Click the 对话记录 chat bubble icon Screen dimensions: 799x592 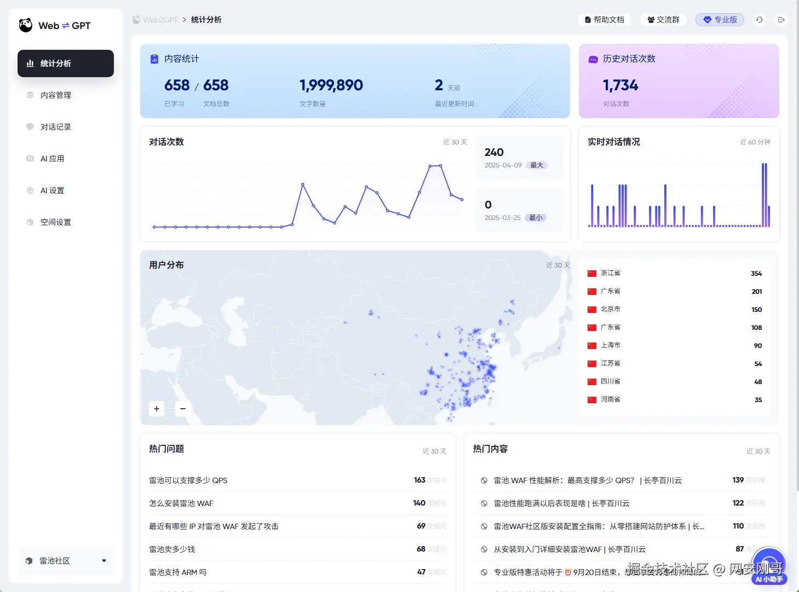coord(30,126)
